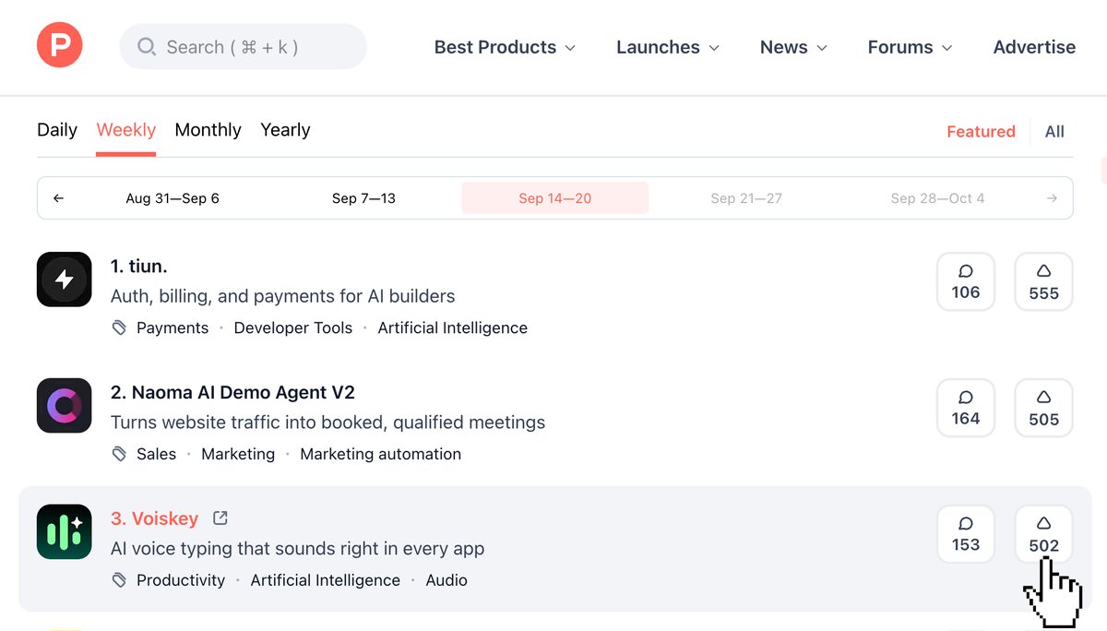Open the Audio topic tag
Viewport: 1107px width, 631px height.
click(446, 581)
